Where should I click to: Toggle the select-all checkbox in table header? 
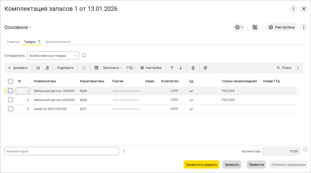(x=11, y=81)
